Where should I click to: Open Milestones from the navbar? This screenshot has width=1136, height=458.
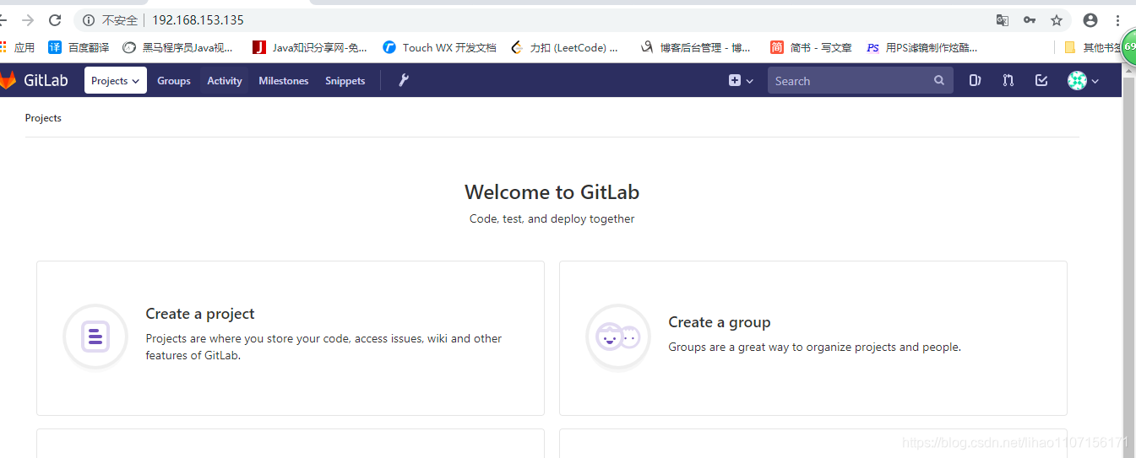pyautogui.click(x=284, y=81)
